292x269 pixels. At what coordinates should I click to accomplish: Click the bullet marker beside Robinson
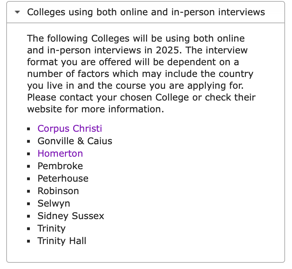coord(29,192)
